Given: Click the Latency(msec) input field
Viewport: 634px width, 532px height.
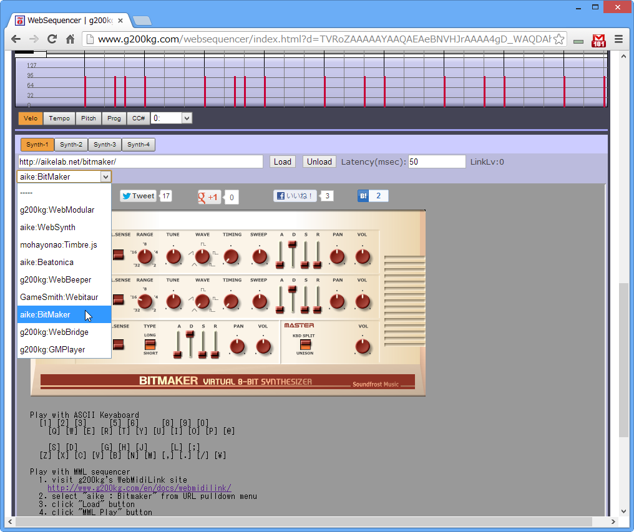Looking at the screenshot, I should click(x=437, y=162).
